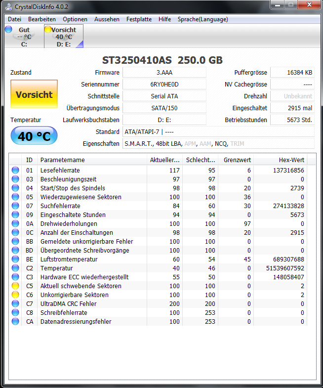Click the Drehzahl Unbekannt field
Screen dimensions: 323x388
tap(292, 96)
